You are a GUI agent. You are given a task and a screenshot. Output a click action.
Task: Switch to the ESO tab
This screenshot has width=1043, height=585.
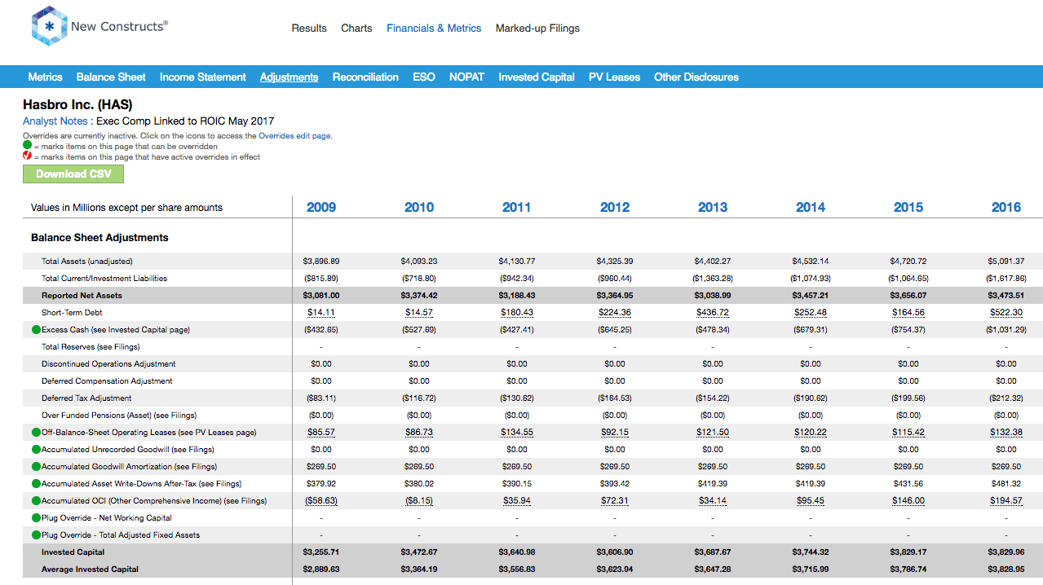click(424, 77)
